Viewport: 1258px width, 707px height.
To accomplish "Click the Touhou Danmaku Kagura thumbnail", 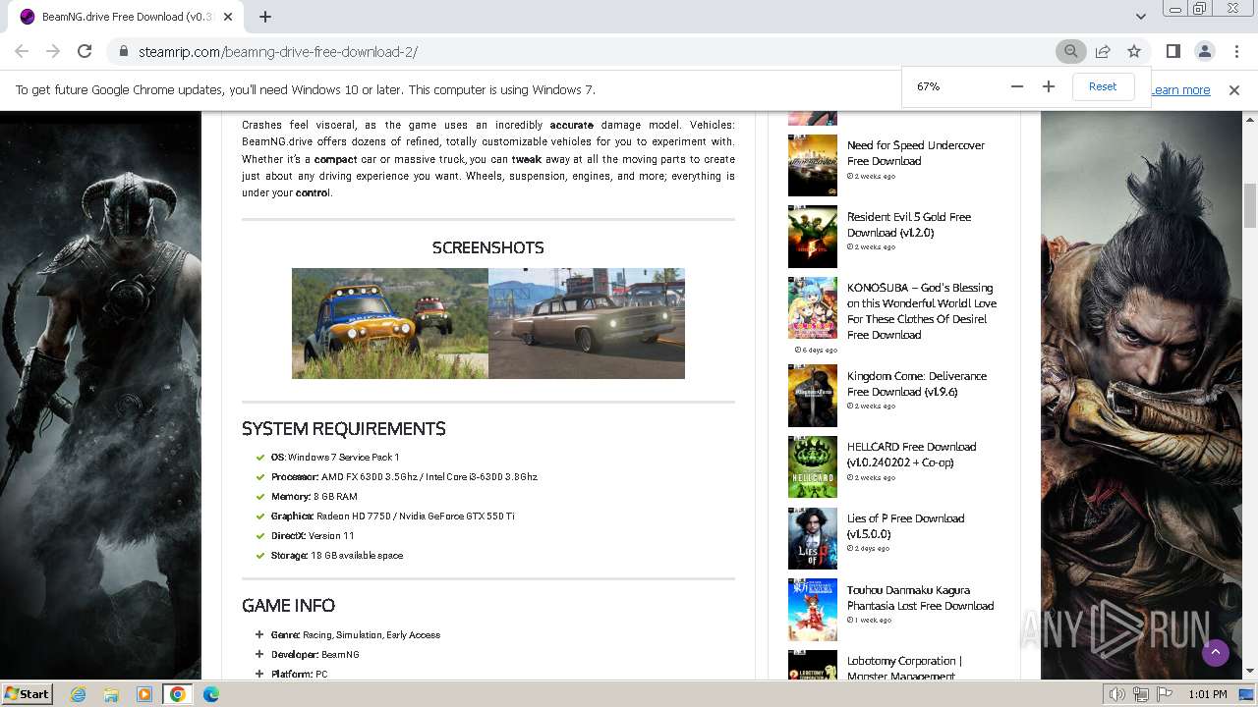I will tap(813, 610).
